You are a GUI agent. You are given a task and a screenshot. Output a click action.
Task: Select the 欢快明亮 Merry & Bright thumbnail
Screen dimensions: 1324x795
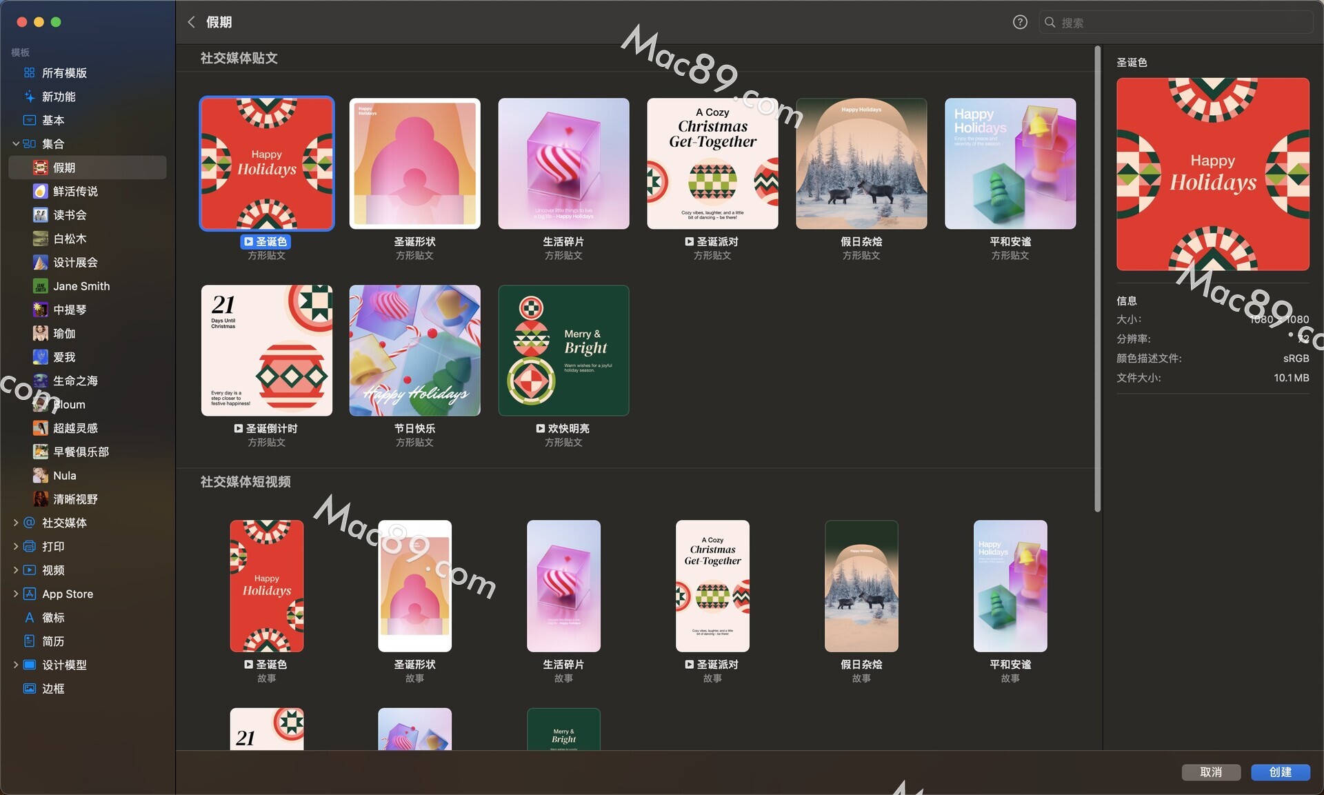[x=563, y=350]
